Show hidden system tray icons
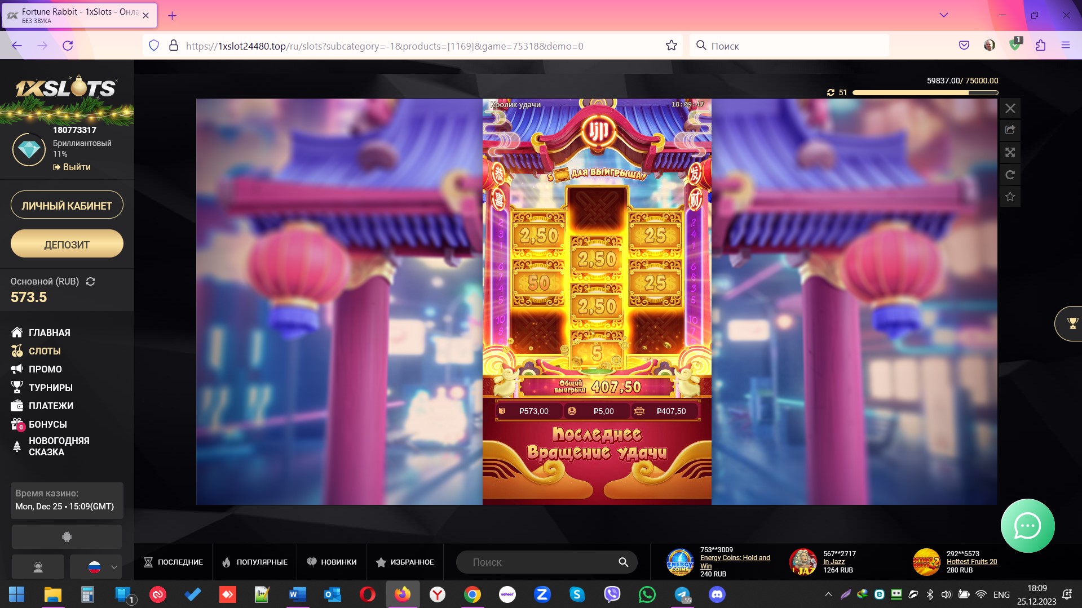Screen dimensions: 1082x608 (828, 594)
